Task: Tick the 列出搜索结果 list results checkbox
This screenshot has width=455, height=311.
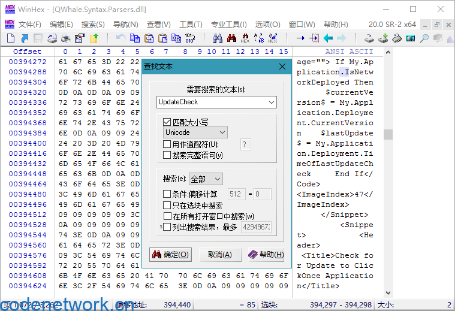Action: coord(167,227)
